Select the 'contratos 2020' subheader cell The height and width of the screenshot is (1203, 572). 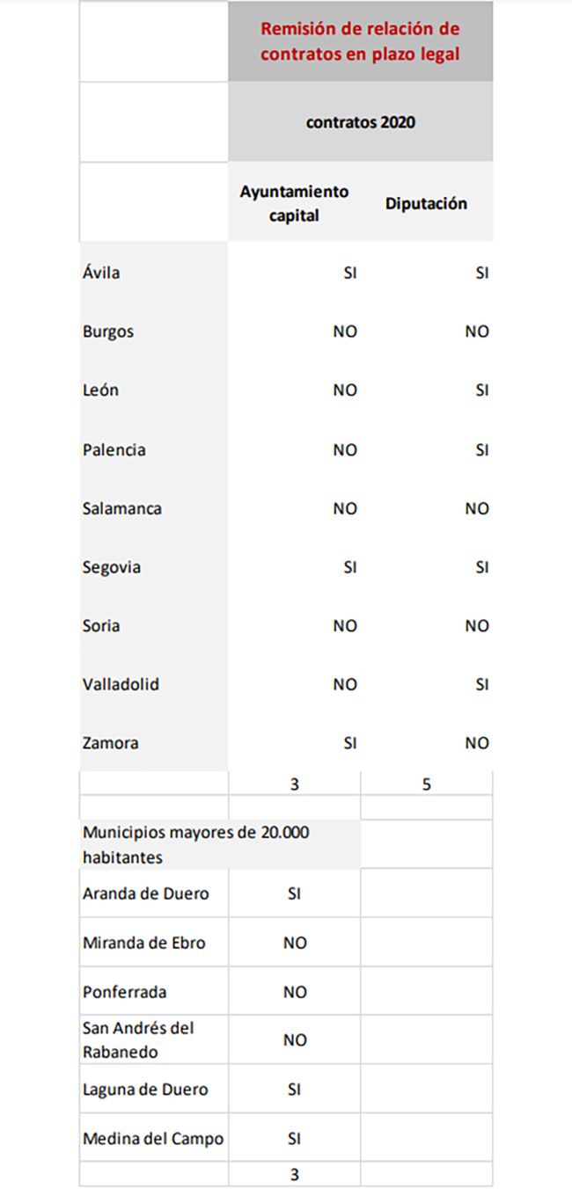(x=360, y=122)
